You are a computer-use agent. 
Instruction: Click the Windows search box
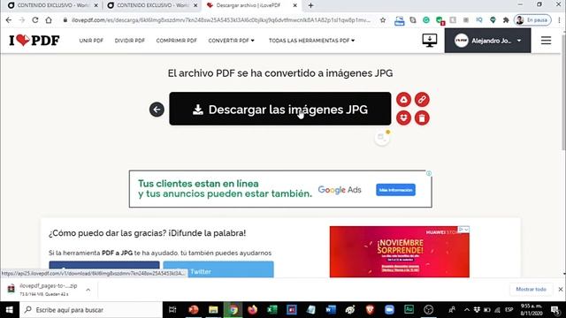coord(91,310)
